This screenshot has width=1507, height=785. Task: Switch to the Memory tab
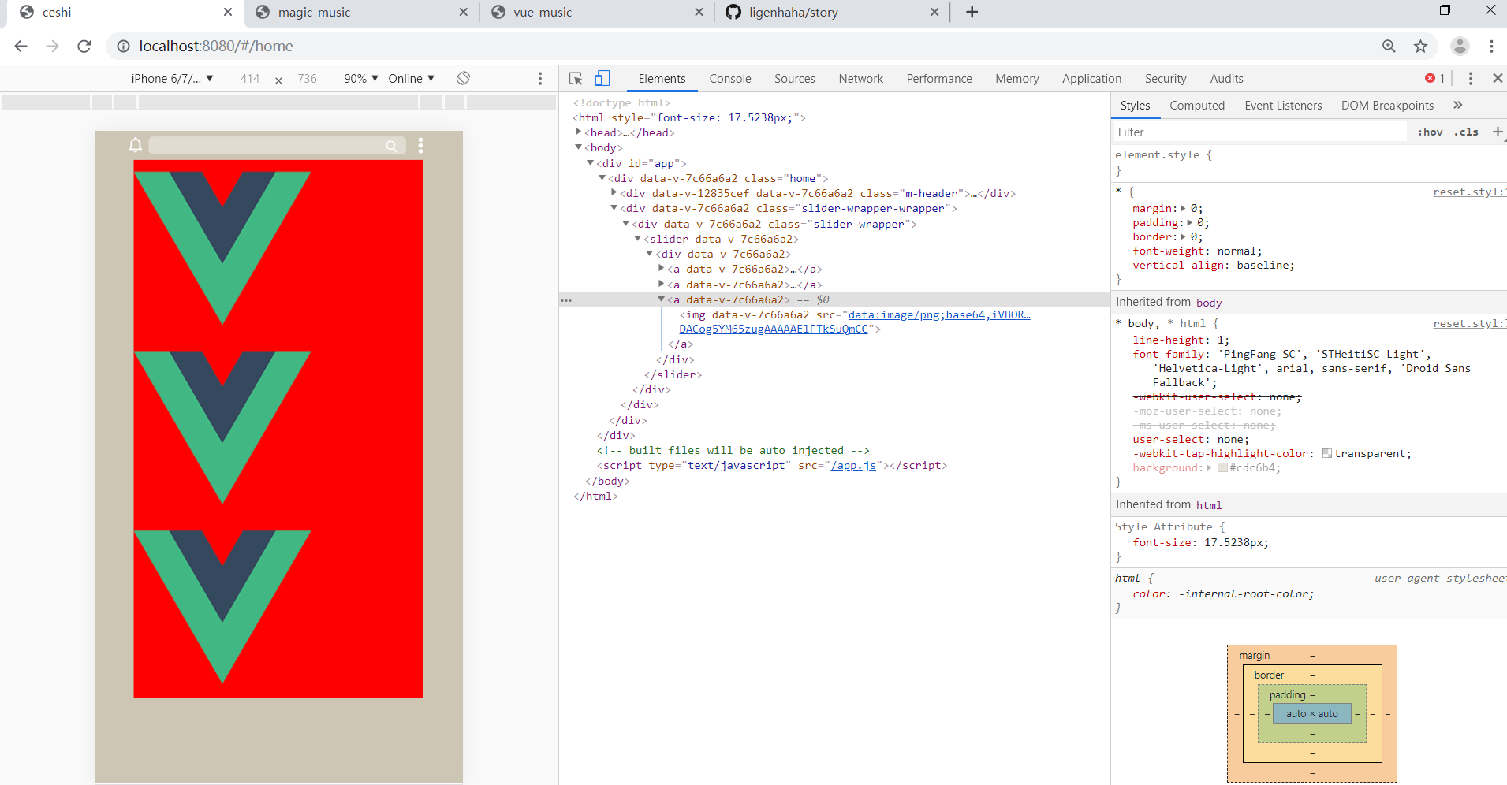coord(1017,79)
